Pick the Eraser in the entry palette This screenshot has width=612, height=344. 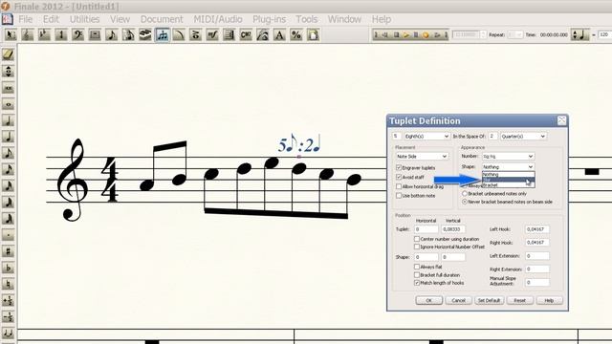click(9, 54)
